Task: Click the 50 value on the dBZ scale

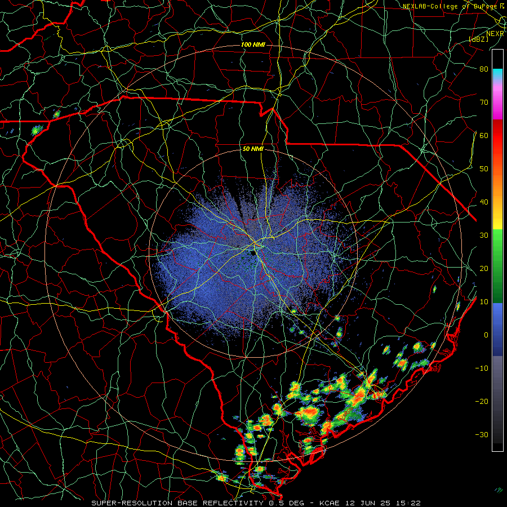Action: coord(484,169)
